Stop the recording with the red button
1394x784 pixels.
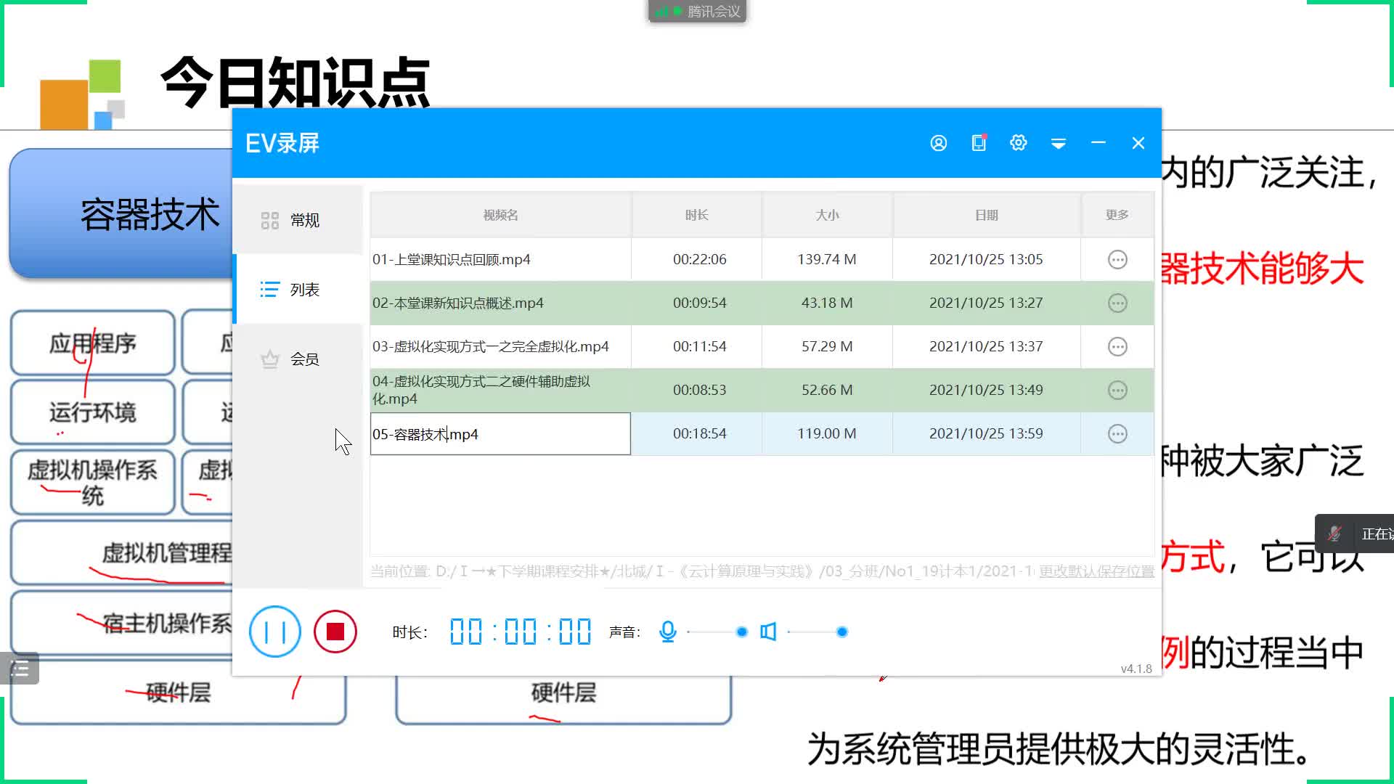[335, 632]
